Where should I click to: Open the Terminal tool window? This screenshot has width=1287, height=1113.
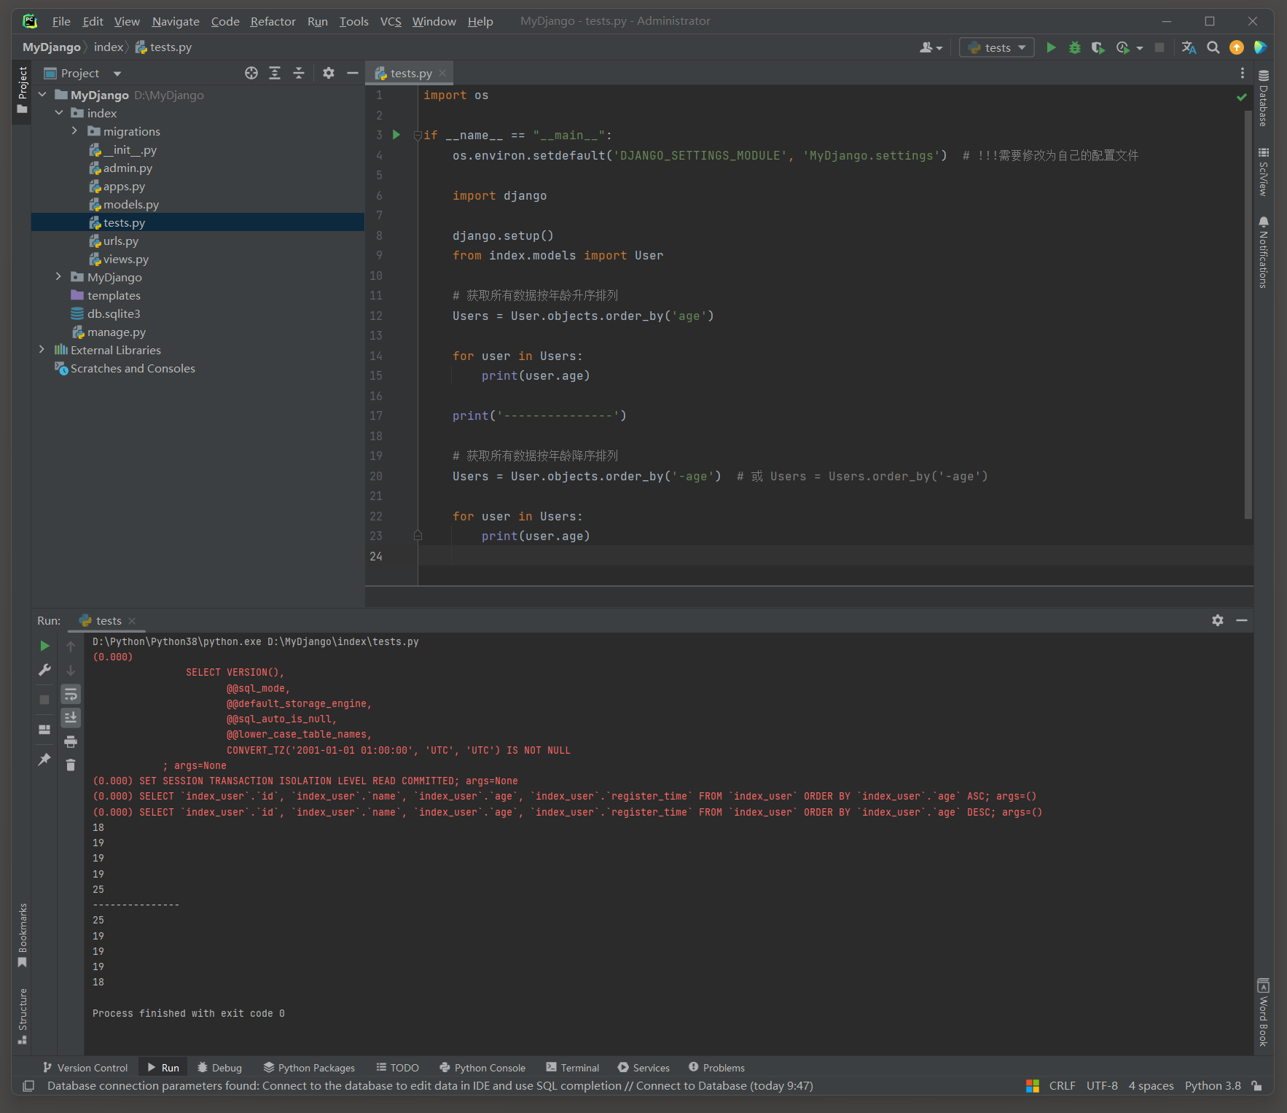pyautogui.click(x=572, y=1067)
